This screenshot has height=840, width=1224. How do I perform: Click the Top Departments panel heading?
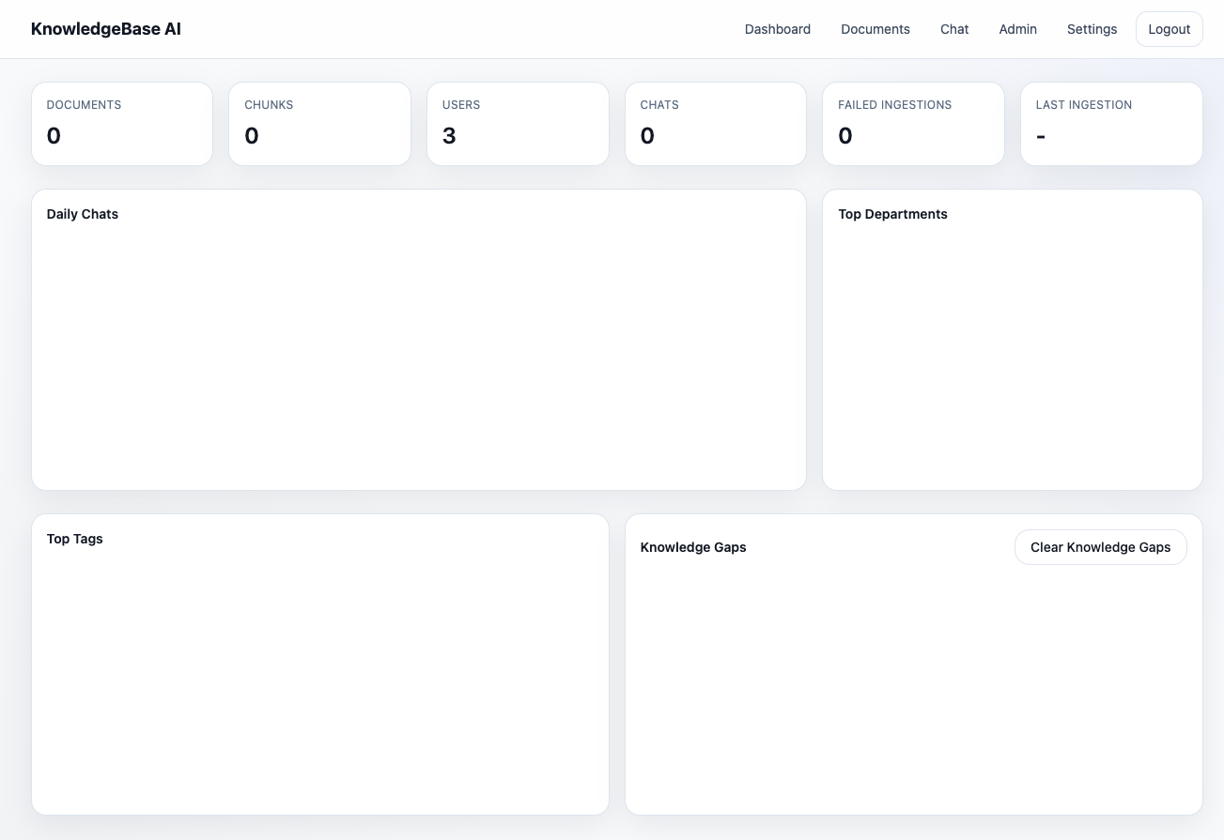(892, 214)
